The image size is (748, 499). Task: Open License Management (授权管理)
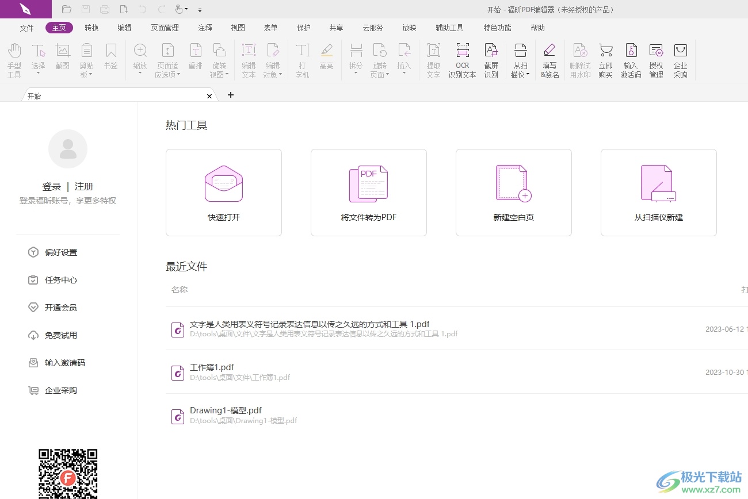coord(656,60)
